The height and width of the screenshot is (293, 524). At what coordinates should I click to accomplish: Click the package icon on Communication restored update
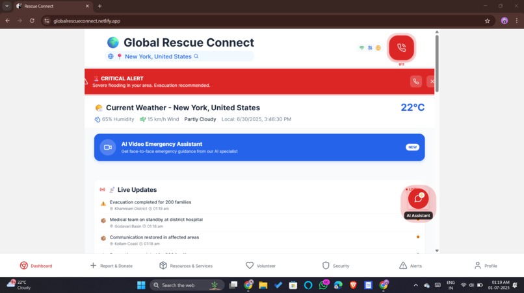[x=103, y=239]
